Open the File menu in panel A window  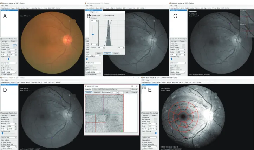tap(2, 6)
